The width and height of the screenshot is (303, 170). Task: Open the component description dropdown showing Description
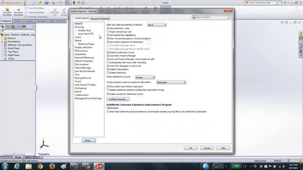coord(171,82)
